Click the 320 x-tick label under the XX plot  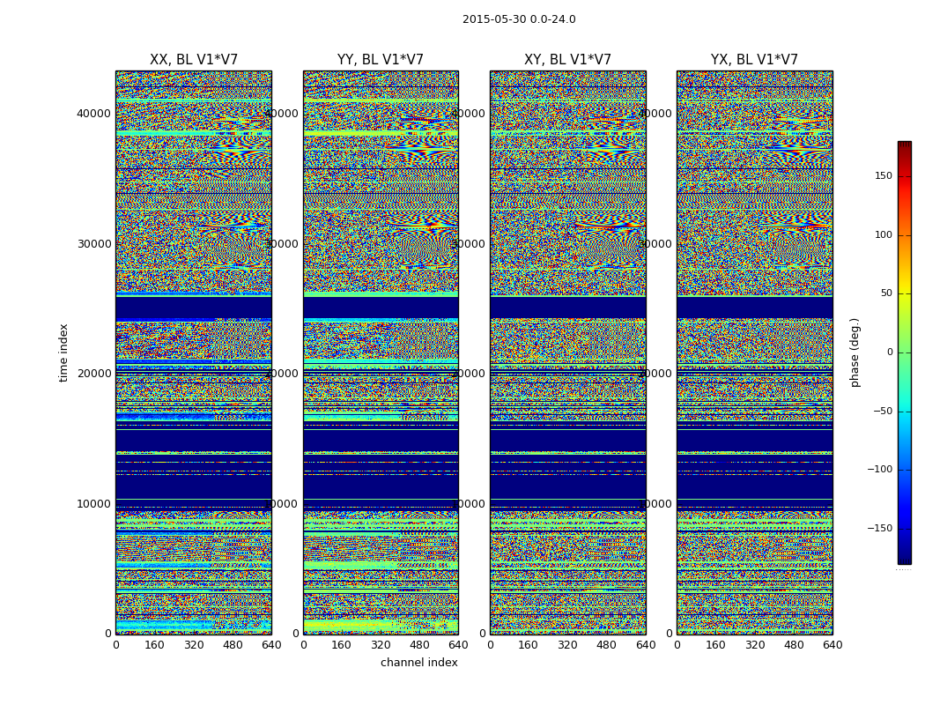pos(194,645)
